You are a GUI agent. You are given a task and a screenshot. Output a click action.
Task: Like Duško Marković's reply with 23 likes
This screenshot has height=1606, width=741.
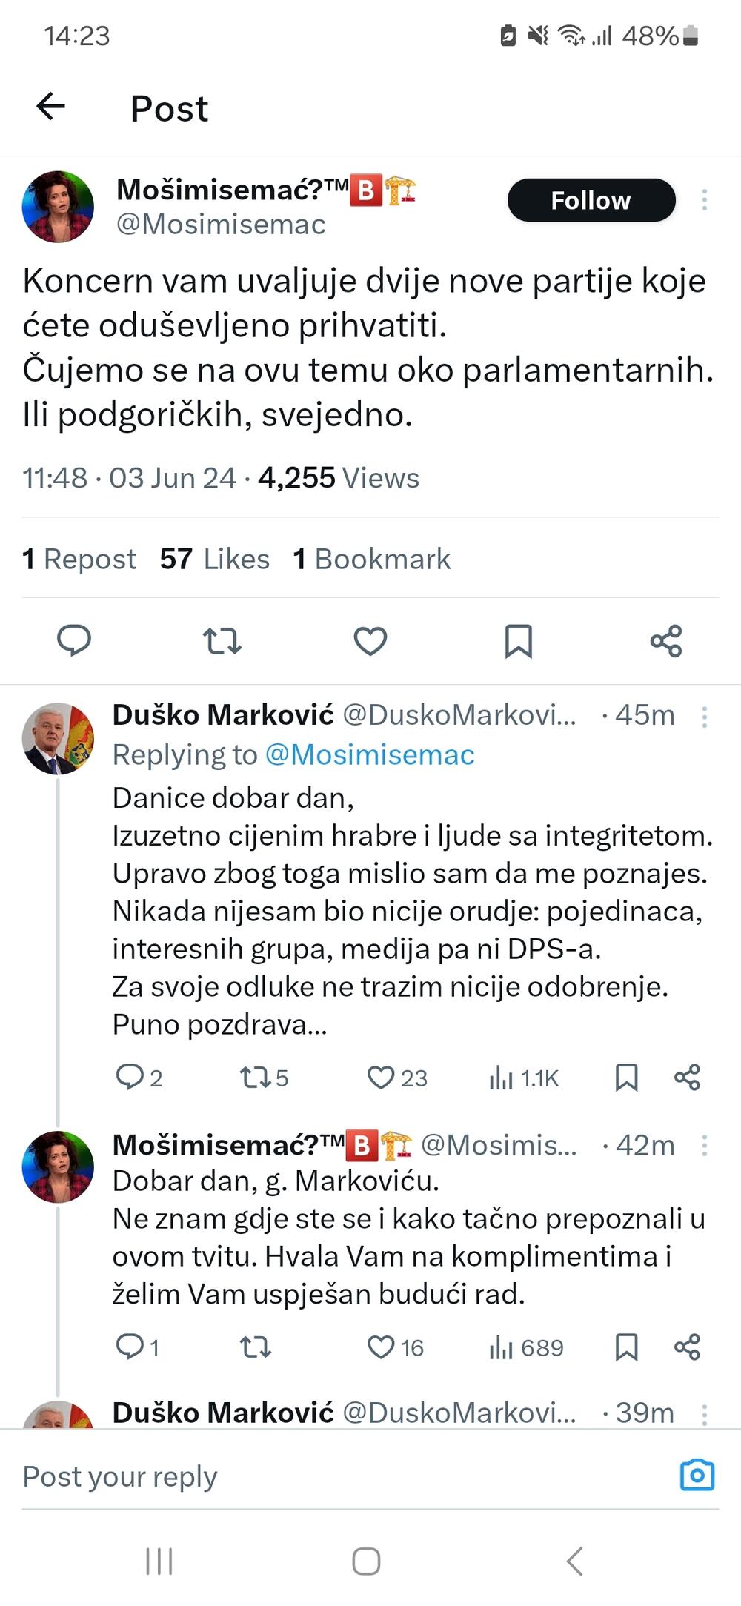point(397,1078)
